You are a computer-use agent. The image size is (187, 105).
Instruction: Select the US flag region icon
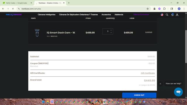(x=162, y=15)
